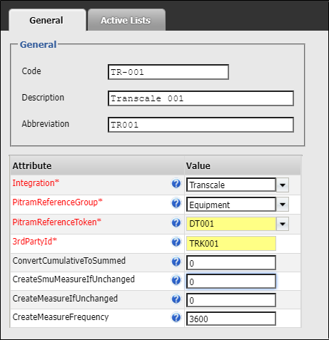Viewport: 329px width, 340px height.
Task: Click the ConvertCumulativeToSummed value field
Action: (x=231, y=263)
